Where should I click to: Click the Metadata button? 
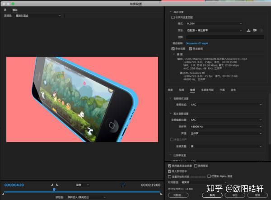pyautogui.click(x=178, y=195)
